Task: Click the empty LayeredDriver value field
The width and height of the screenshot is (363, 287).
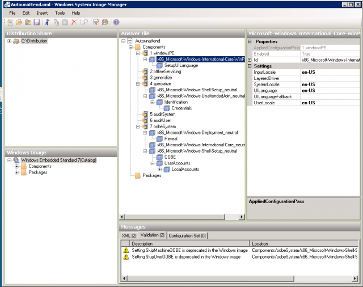Action: 330,78
